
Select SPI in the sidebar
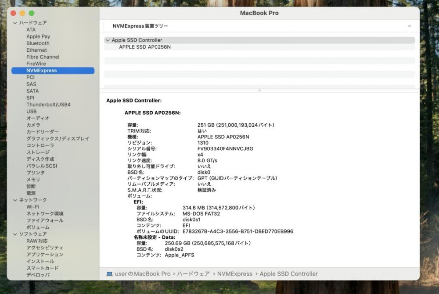pyautogui.click(x=30, y=98)
